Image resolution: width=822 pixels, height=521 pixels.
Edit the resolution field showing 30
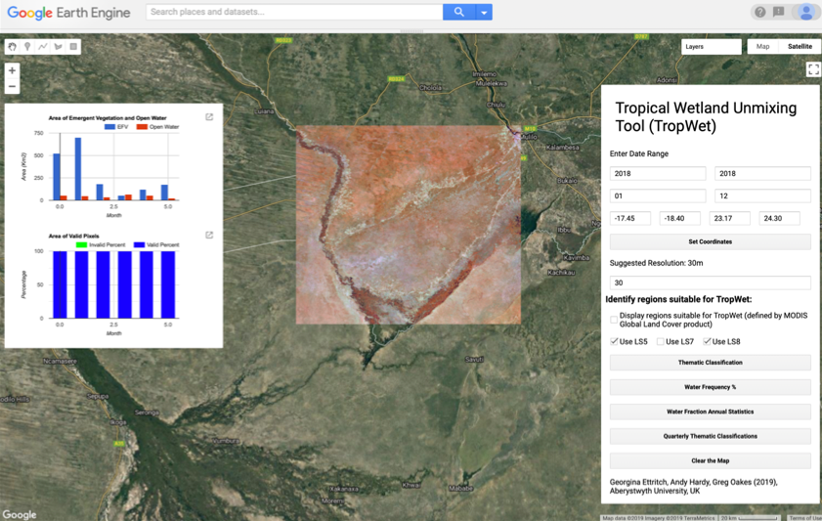710,283
